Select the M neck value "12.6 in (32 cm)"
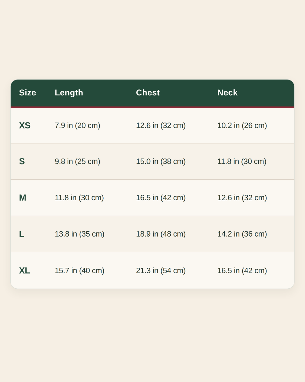The width and height of the screenshot is (305, 382). click(x=242, y=198)
